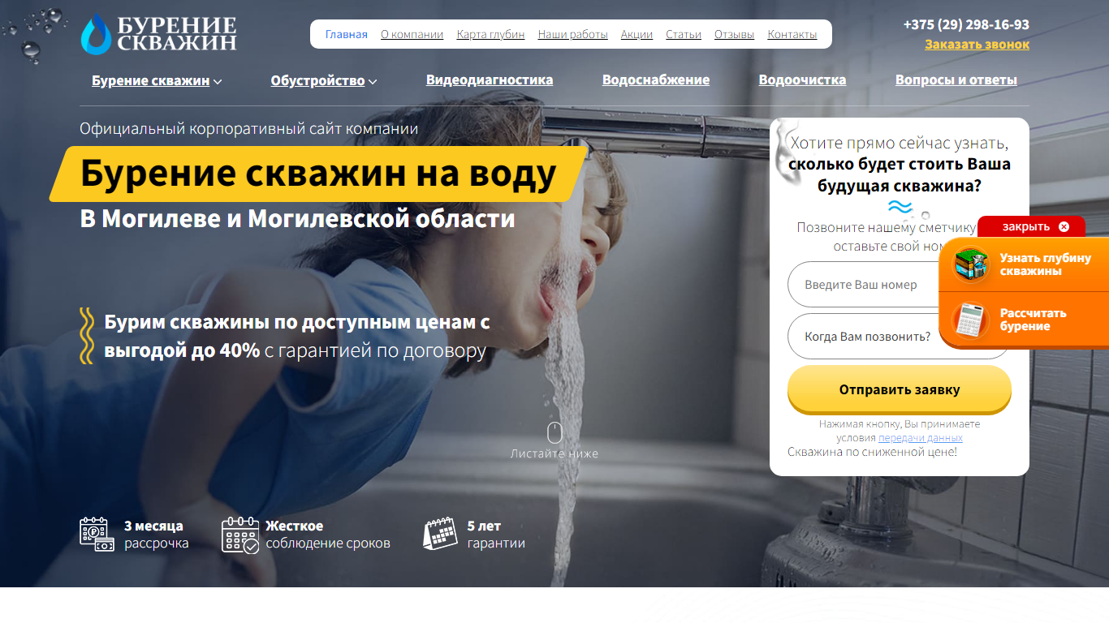Click the 5-year warranty calendar icon
The width and height of the screenshot is (1109, 623).
click(x=440, y=534)
